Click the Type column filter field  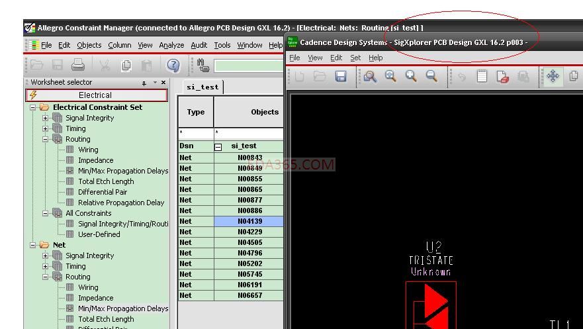pos(196,133)
